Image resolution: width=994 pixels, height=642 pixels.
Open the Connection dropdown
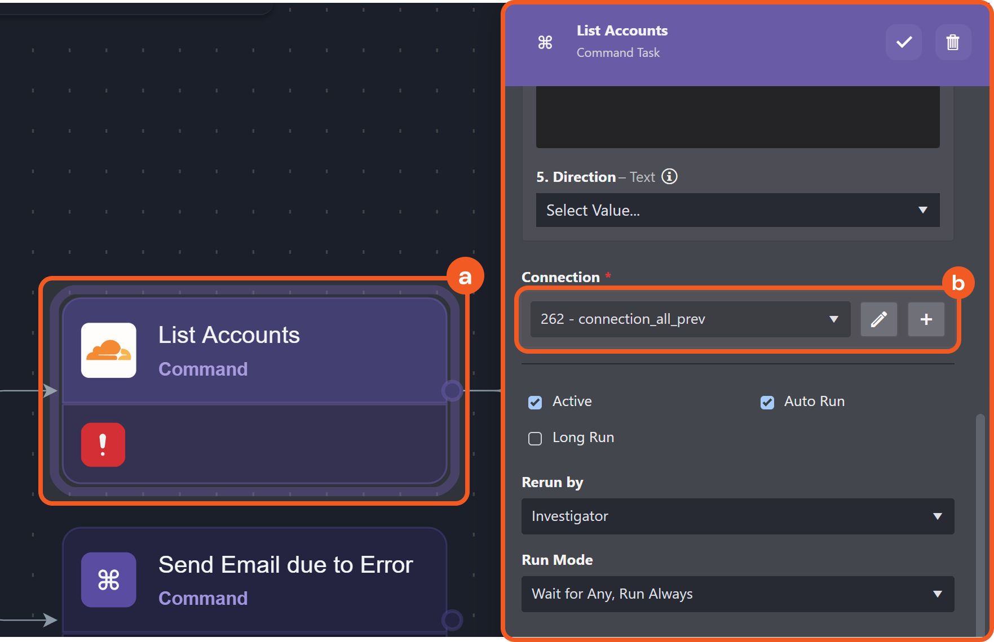[x=690, y=319]
